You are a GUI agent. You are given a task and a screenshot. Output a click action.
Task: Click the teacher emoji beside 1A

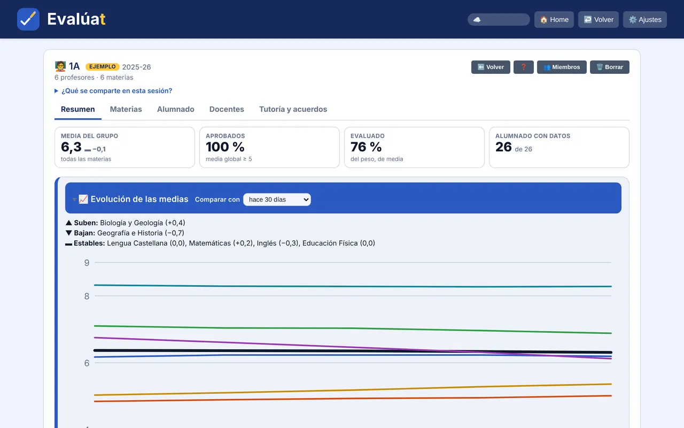(x=60, y=66)
